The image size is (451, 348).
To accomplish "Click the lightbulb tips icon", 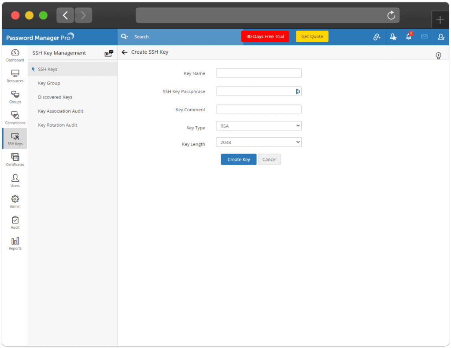I will (438, 56).
